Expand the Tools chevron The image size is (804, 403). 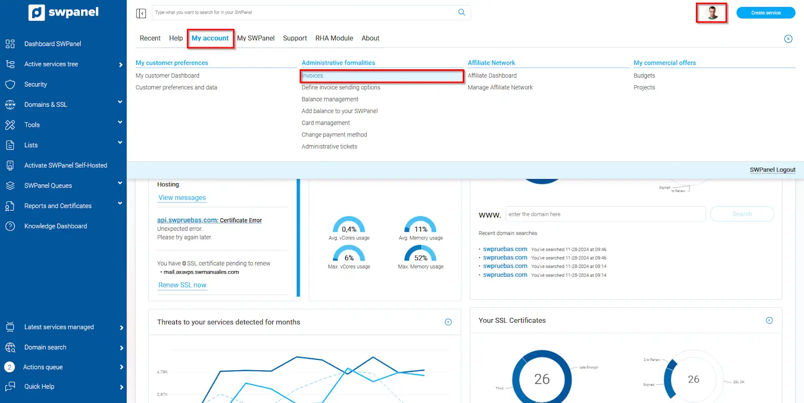[x=120, y=122]
